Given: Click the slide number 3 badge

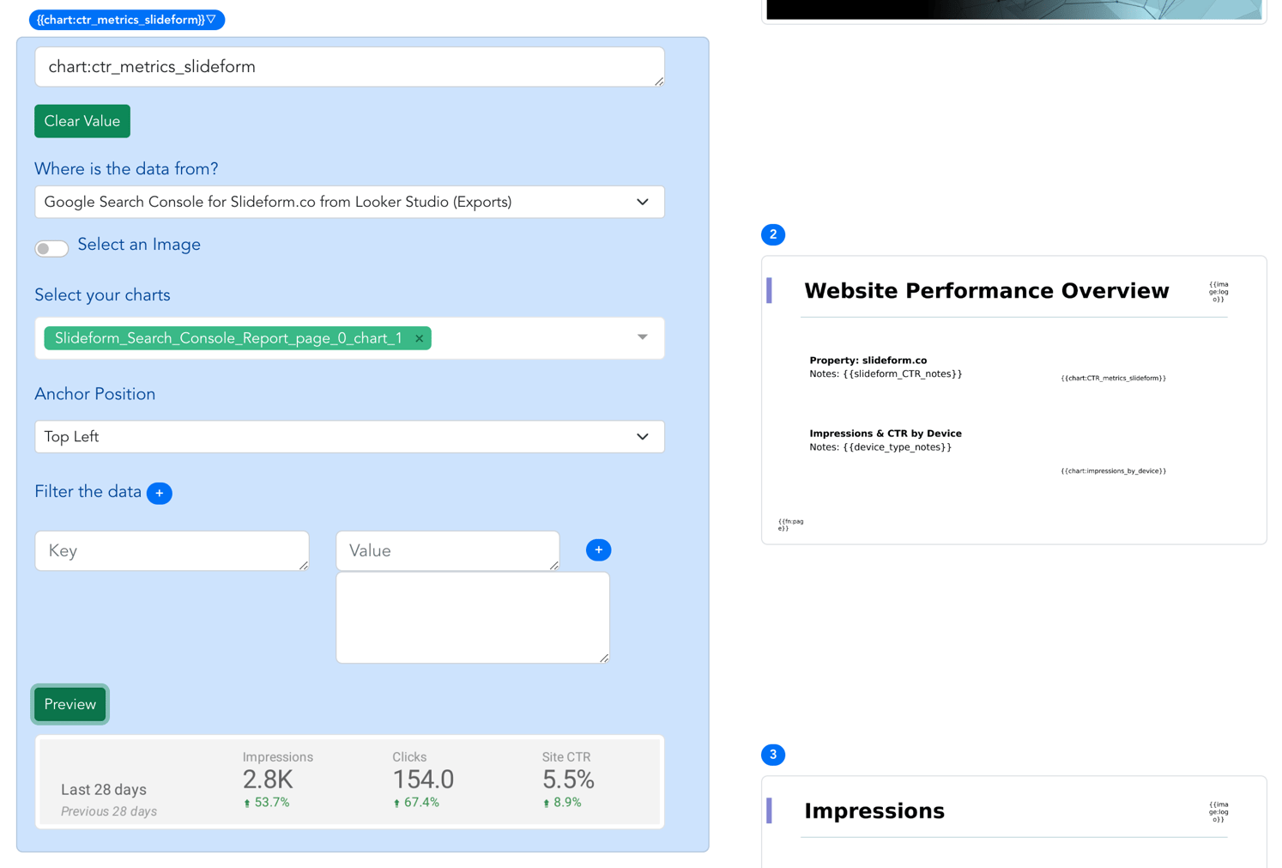Looking at the screenshot, I should tap(772, 755).
